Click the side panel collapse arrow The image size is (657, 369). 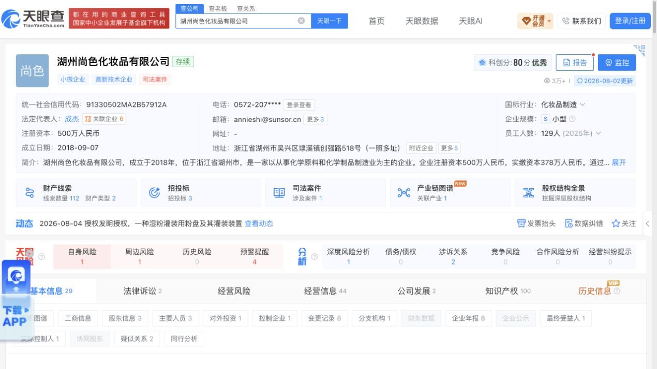coord(647,224)
